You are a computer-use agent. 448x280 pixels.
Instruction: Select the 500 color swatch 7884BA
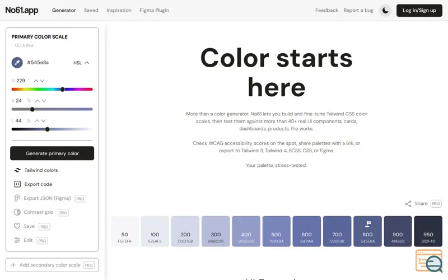point(276,231)
